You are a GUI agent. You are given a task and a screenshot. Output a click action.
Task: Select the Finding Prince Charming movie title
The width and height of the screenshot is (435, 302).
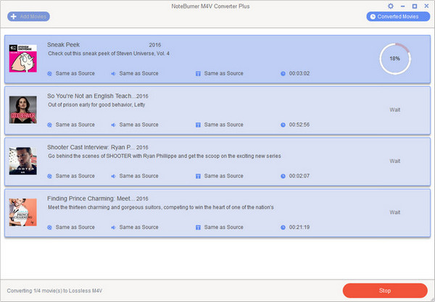(88, 198)
